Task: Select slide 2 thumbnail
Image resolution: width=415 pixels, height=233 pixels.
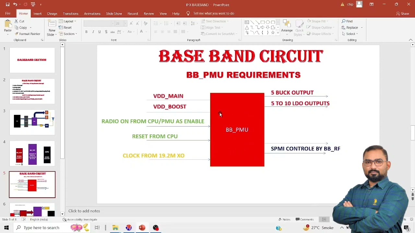Action: tap(32, 91)
